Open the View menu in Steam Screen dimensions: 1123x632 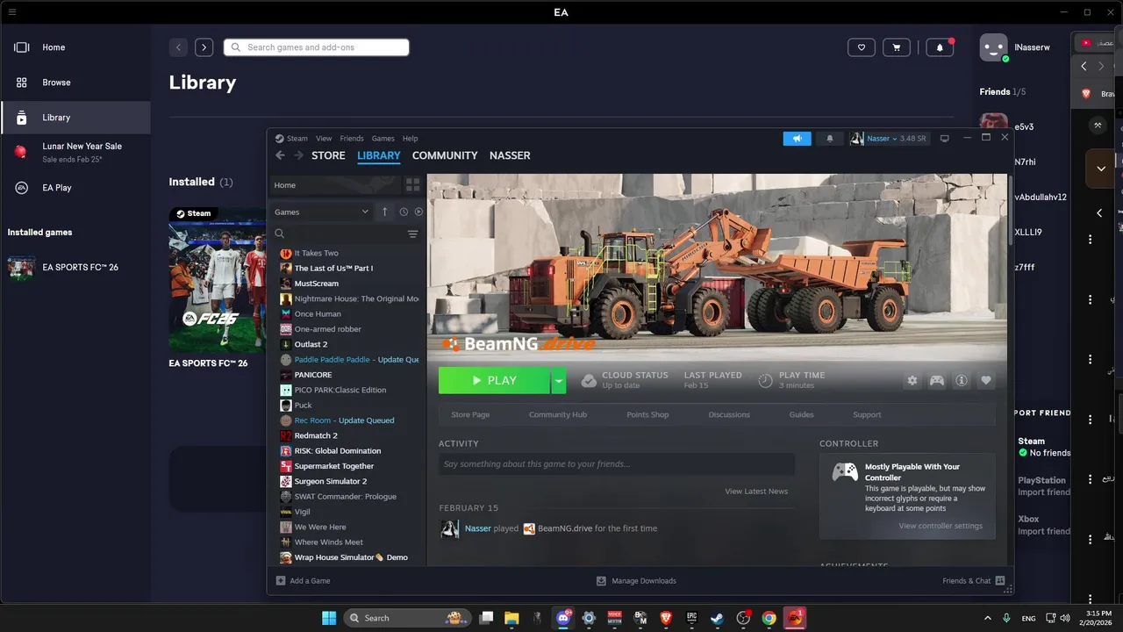pos(324,139)
